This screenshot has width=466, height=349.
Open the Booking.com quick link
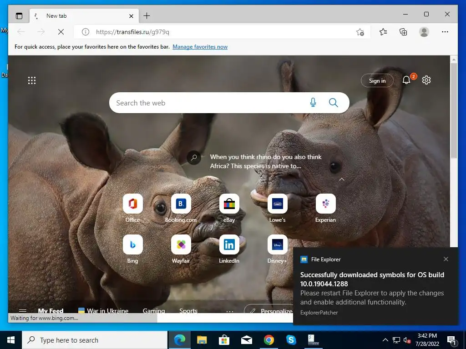click(181, 208)
